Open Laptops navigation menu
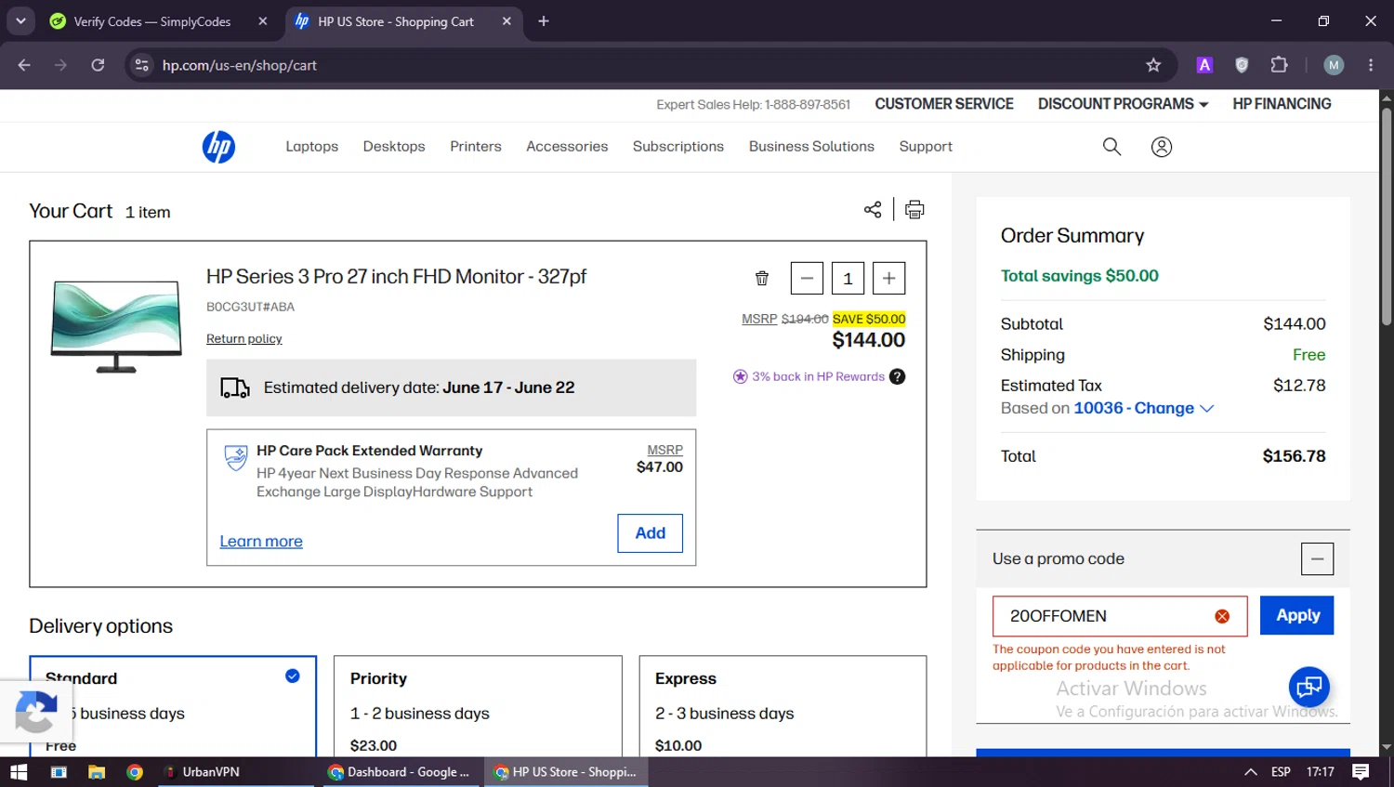The height and width of the screenshot is (787, 1394). tap(311, 147)
